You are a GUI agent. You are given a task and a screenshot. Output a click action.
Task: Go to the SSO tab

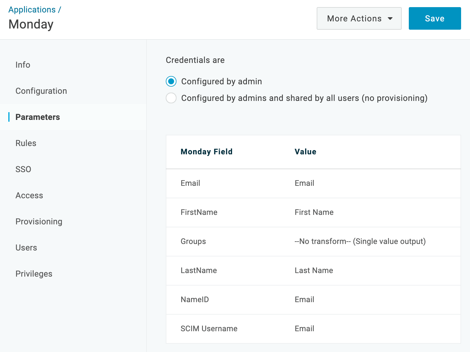pyautogui.click(x=73, y=169)
